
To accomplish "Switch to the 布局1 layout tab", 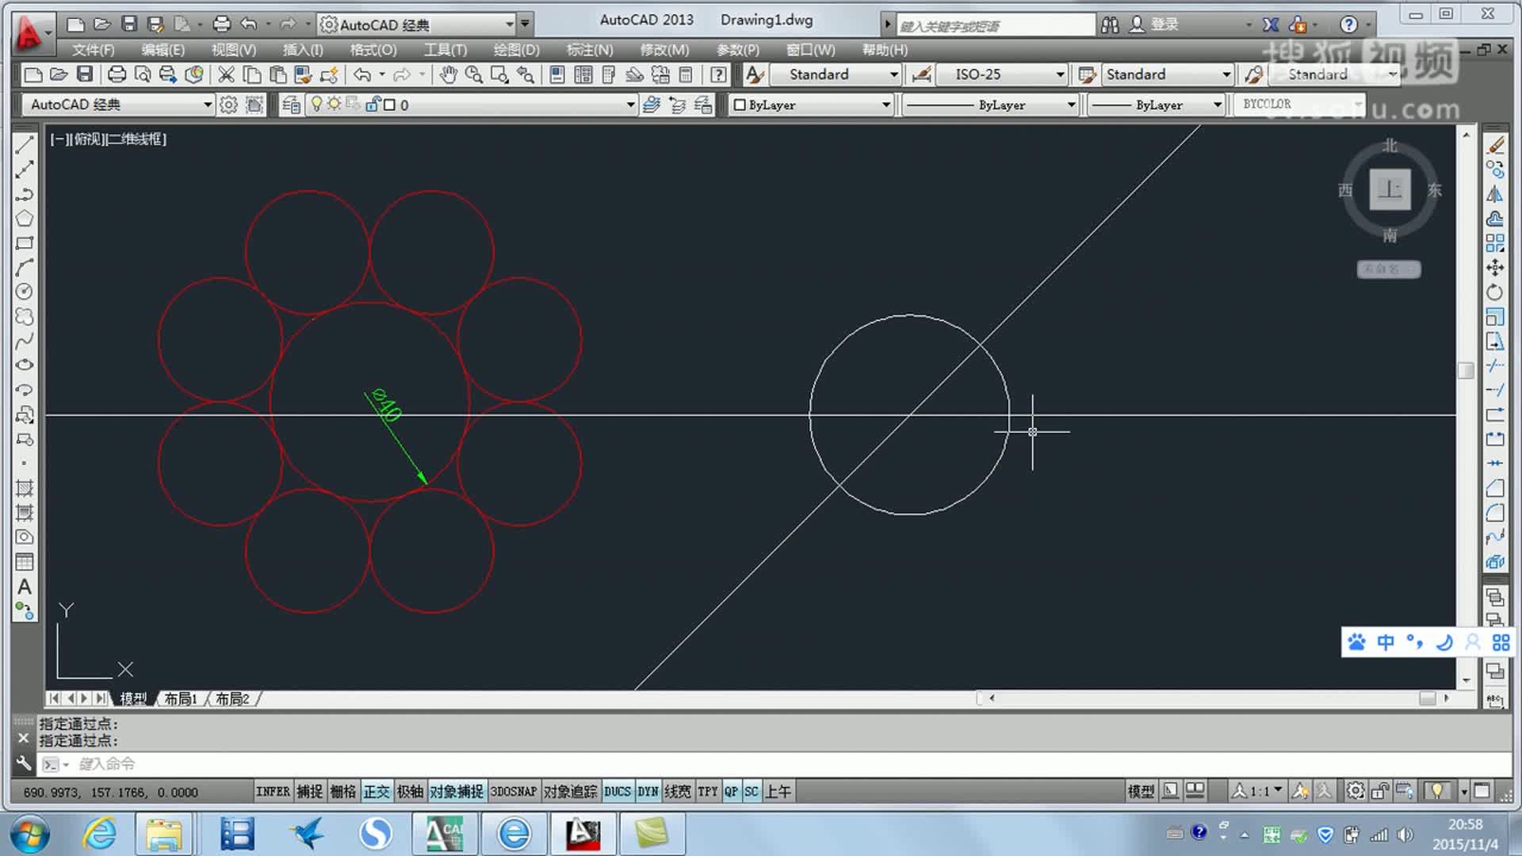I will point(181,698).
